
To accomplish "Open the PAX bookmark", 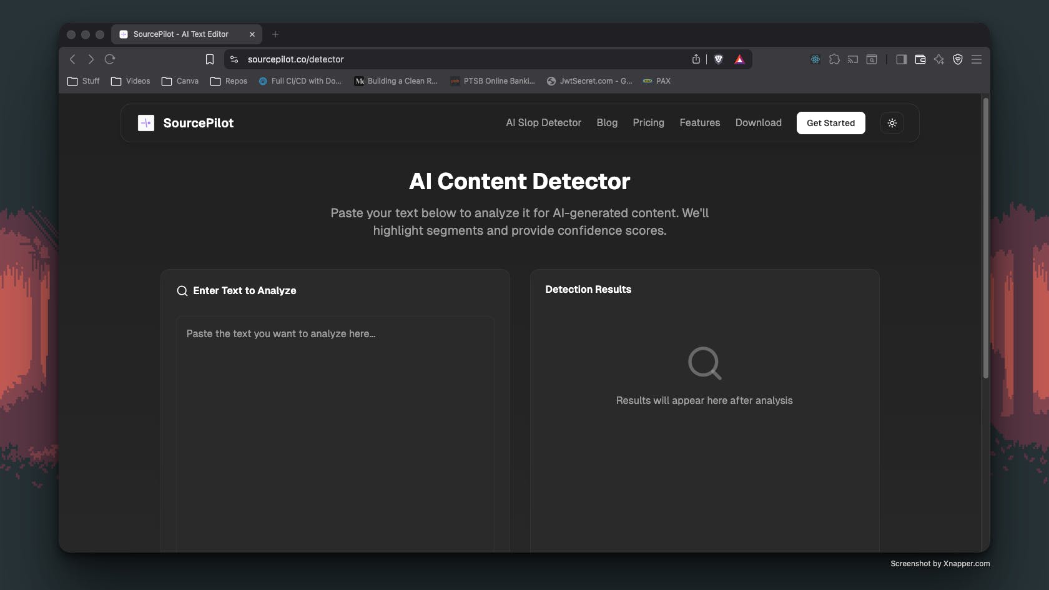I will tap(656, 81).
